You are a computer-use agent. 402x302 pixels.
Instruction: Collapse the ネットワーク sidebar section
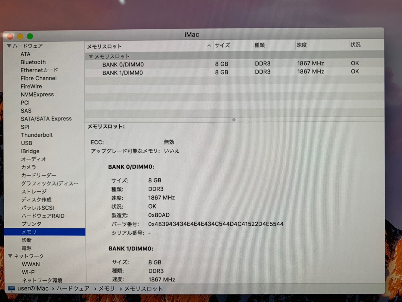point(10,256)
